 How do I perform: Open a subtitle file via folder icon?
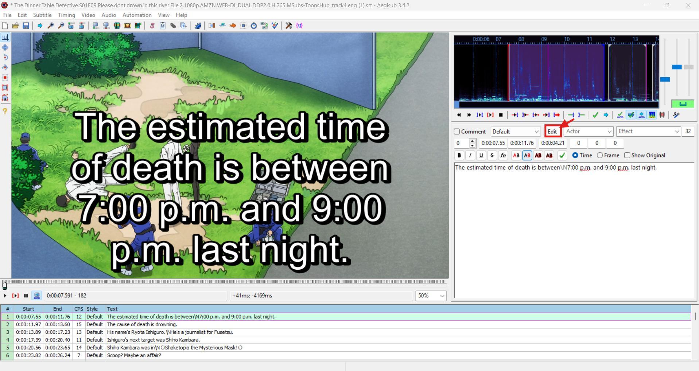point(15,26)
